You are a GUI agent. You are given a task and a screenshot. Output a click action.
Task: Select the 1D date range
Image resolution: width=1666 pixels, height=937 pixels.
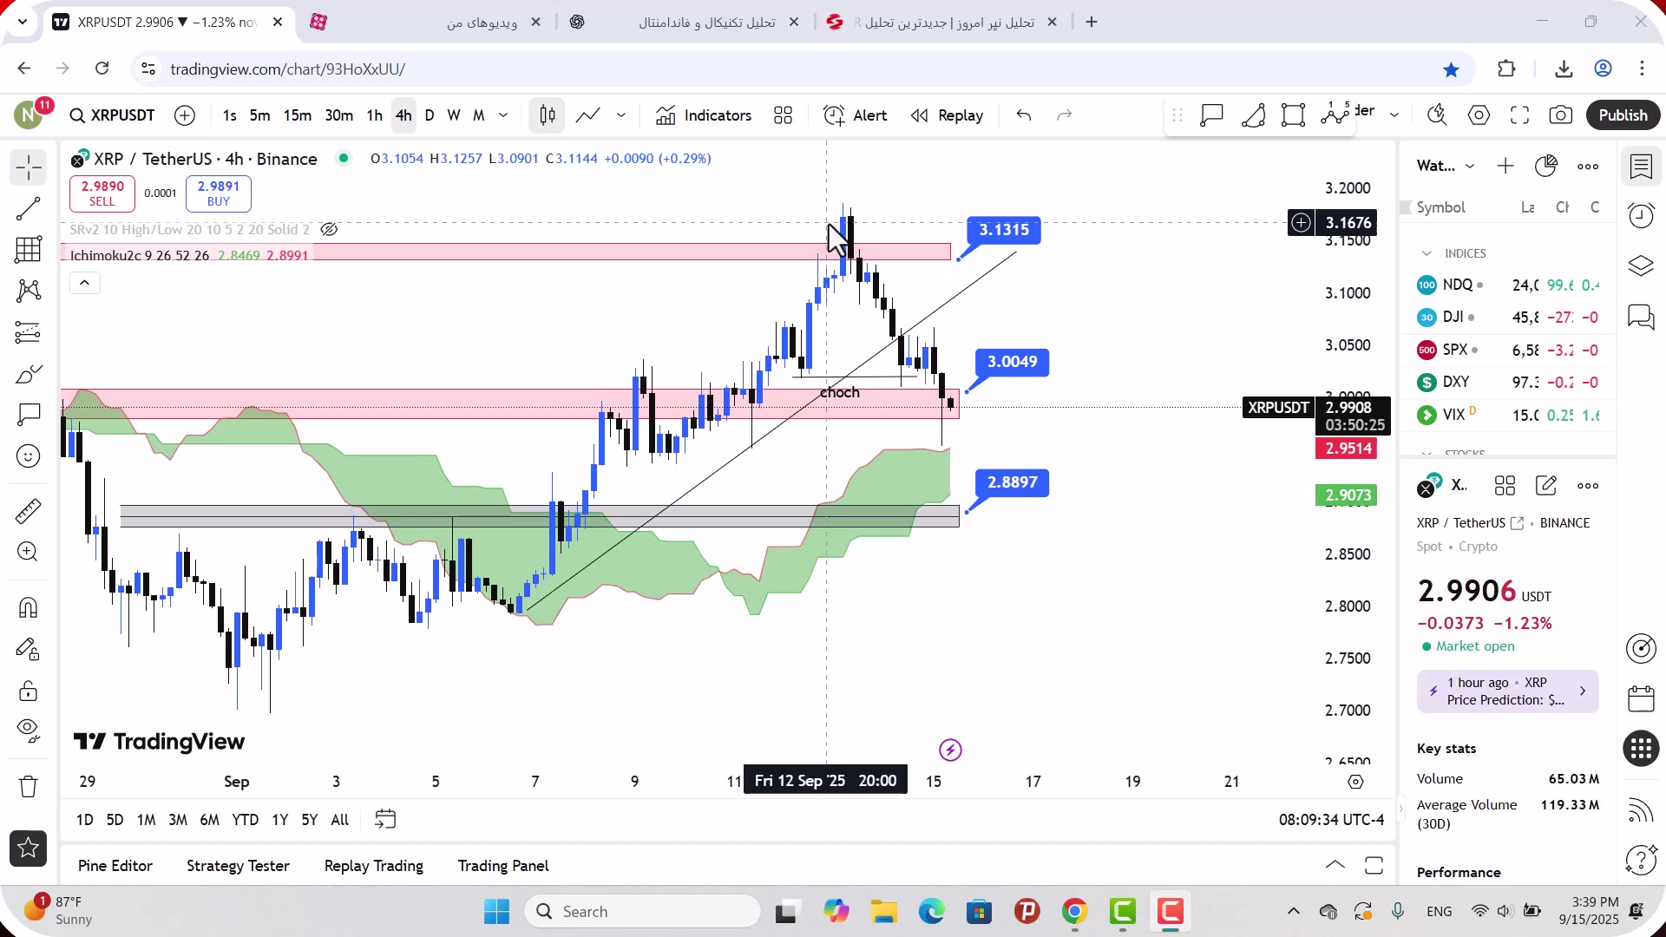tap(84, 820)
